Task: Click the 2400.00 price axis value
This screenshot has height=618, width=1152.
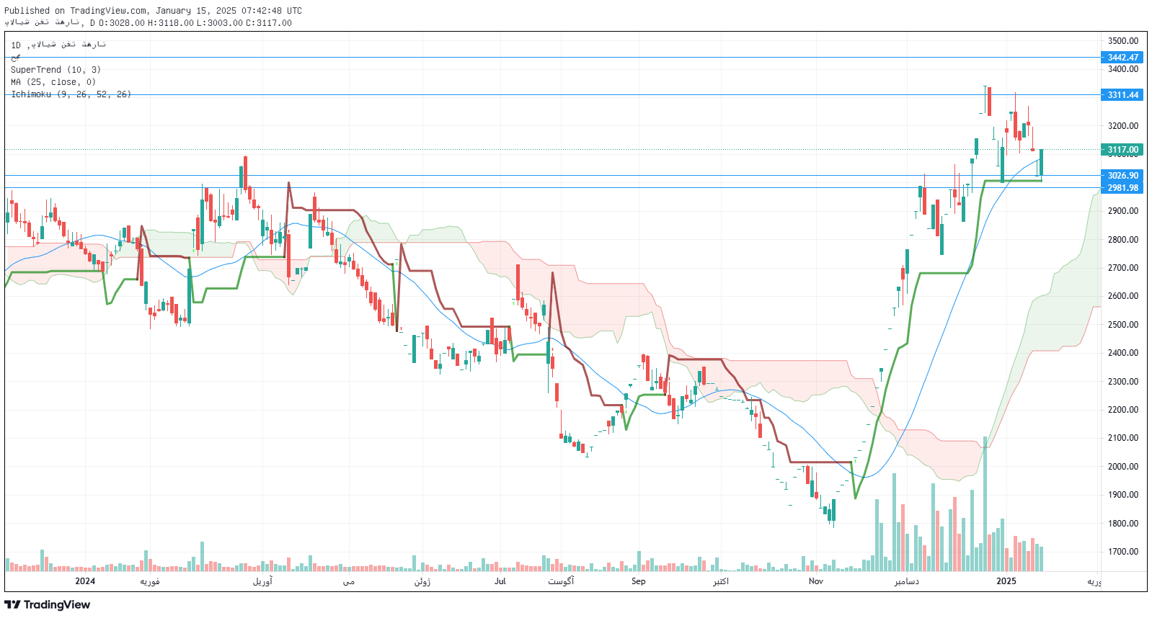Action: coord(1123,353)
